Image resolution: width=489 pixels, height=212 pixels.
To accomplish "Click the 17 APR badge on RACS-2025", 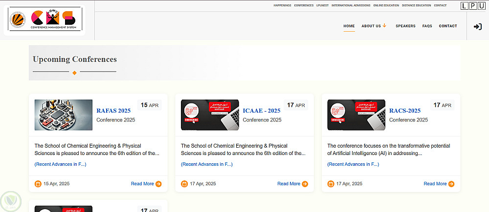I will click(x=443, y=105).
